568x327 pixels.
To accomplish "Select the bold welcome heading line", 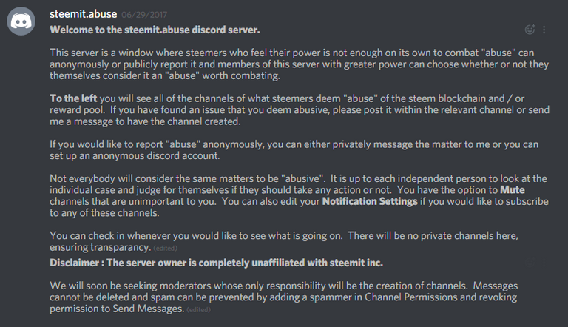I will (x=155, y=30).
